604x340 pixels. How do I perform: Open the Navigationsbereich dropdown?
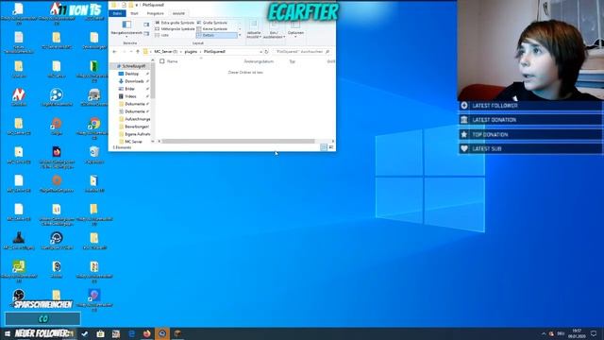pyautogui.click(x=126, y=28)
